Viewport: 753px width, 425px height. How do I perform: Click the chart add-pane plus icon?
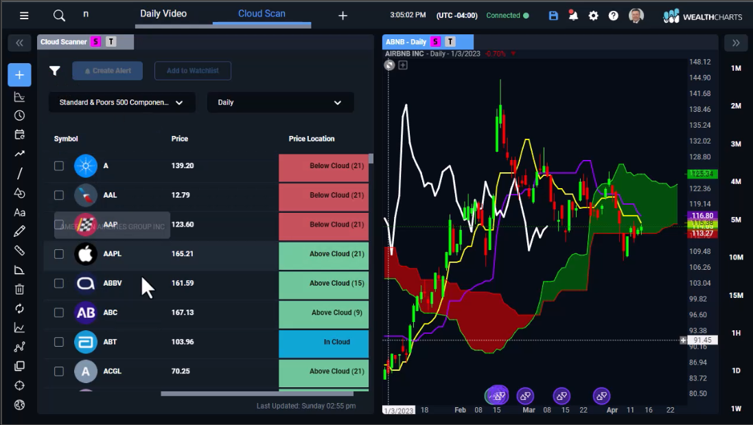(403, 65)
